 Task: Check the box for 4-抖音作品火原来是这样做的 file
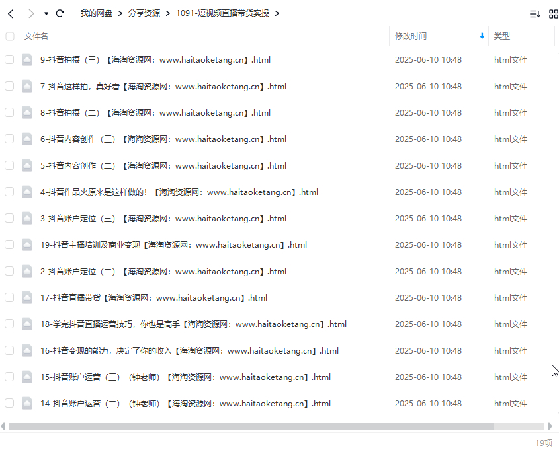pos(9,192)
